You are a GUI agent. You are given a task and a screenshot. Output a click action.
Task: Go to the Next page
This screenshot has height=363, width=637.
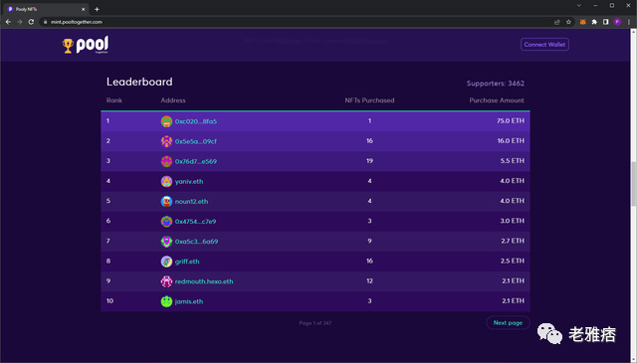[508, 323]
